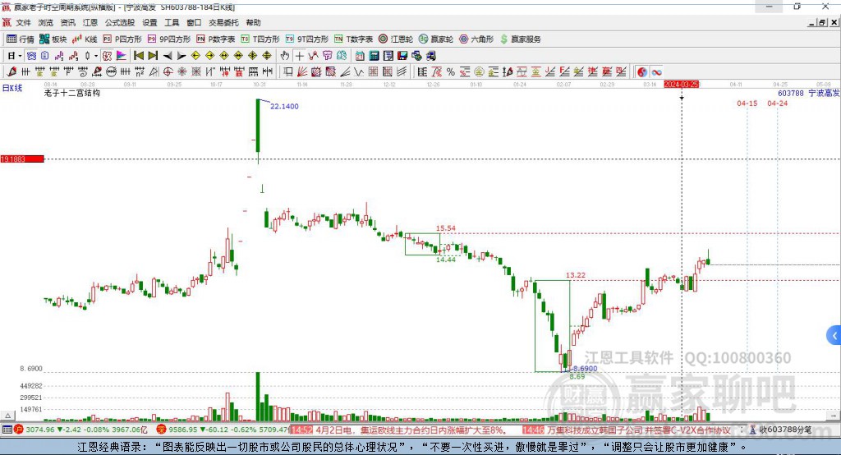Click the 日K线 period label
841x455 pixels.
tap(12, 88)
